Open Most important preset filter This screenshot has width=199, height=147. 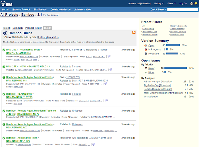[x=177, y=34]
